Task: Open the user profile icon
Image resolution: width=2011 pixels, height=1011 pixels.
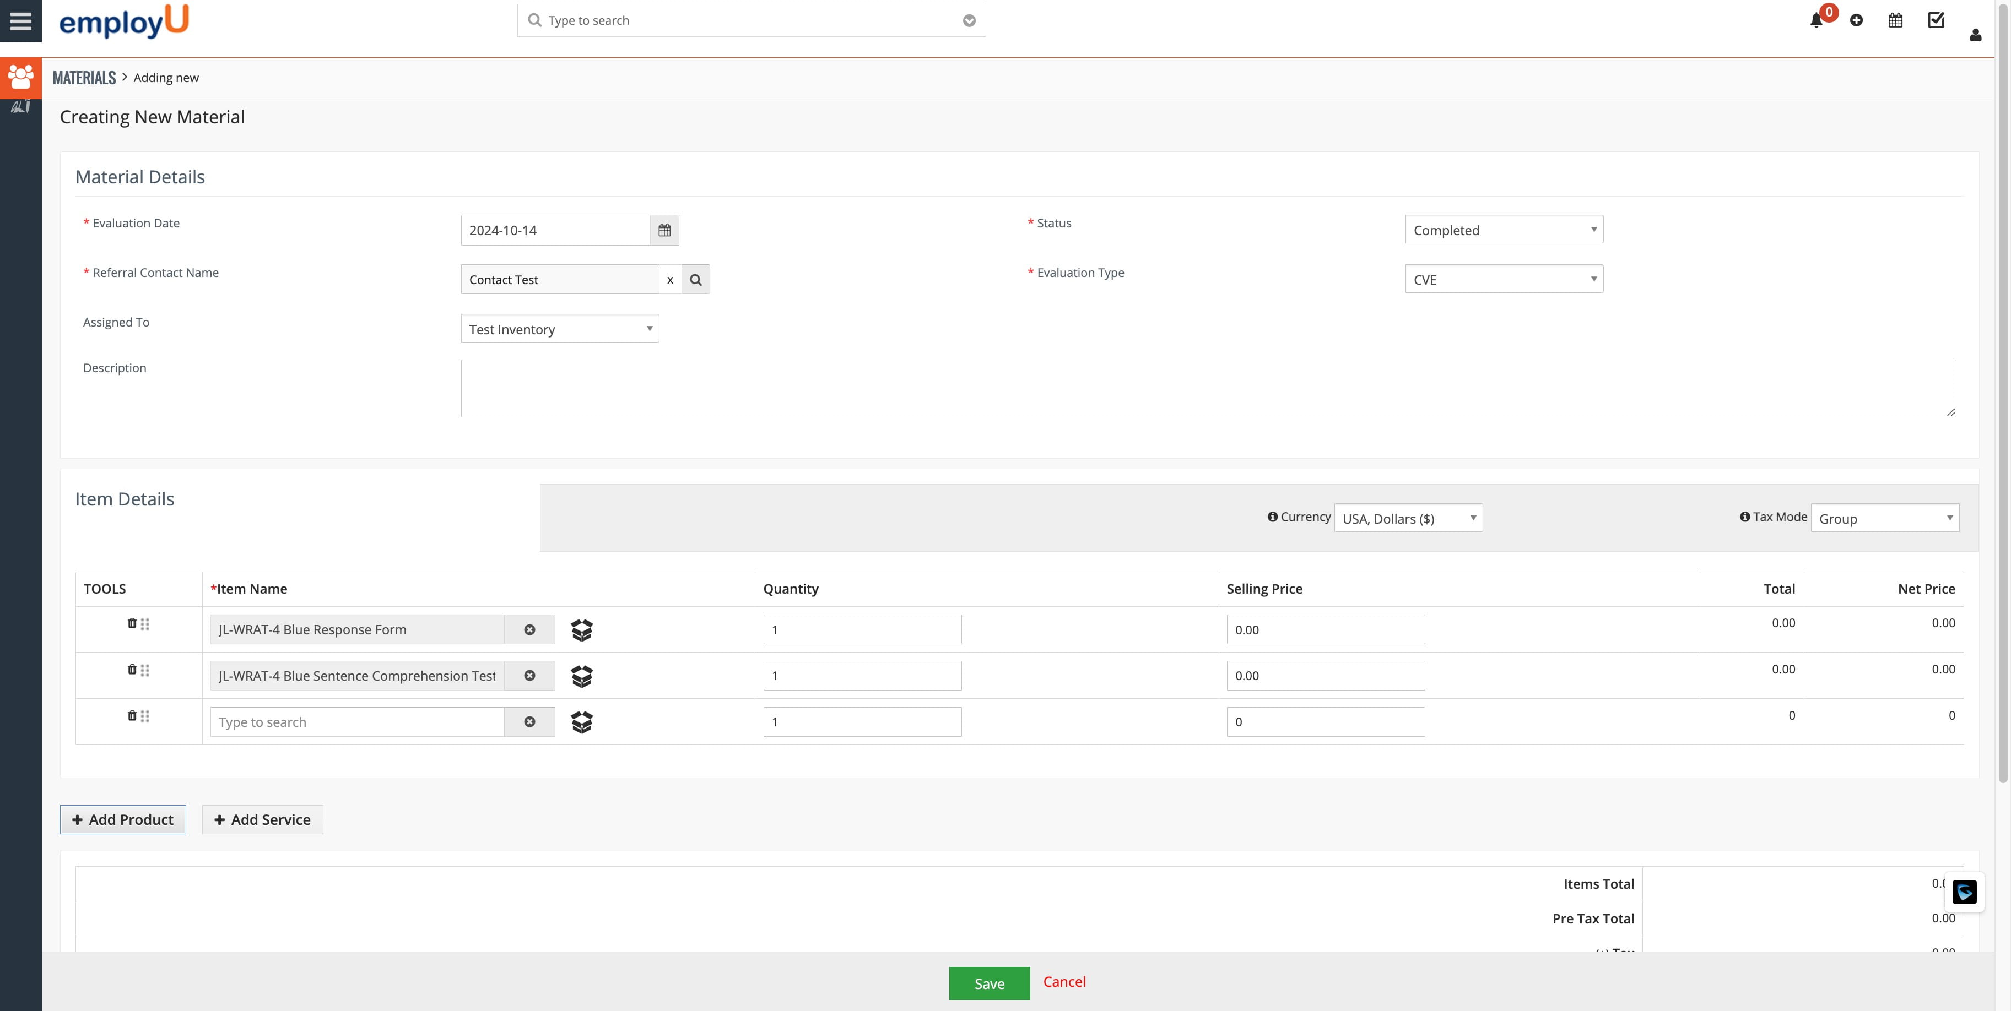Action: 1975,35
